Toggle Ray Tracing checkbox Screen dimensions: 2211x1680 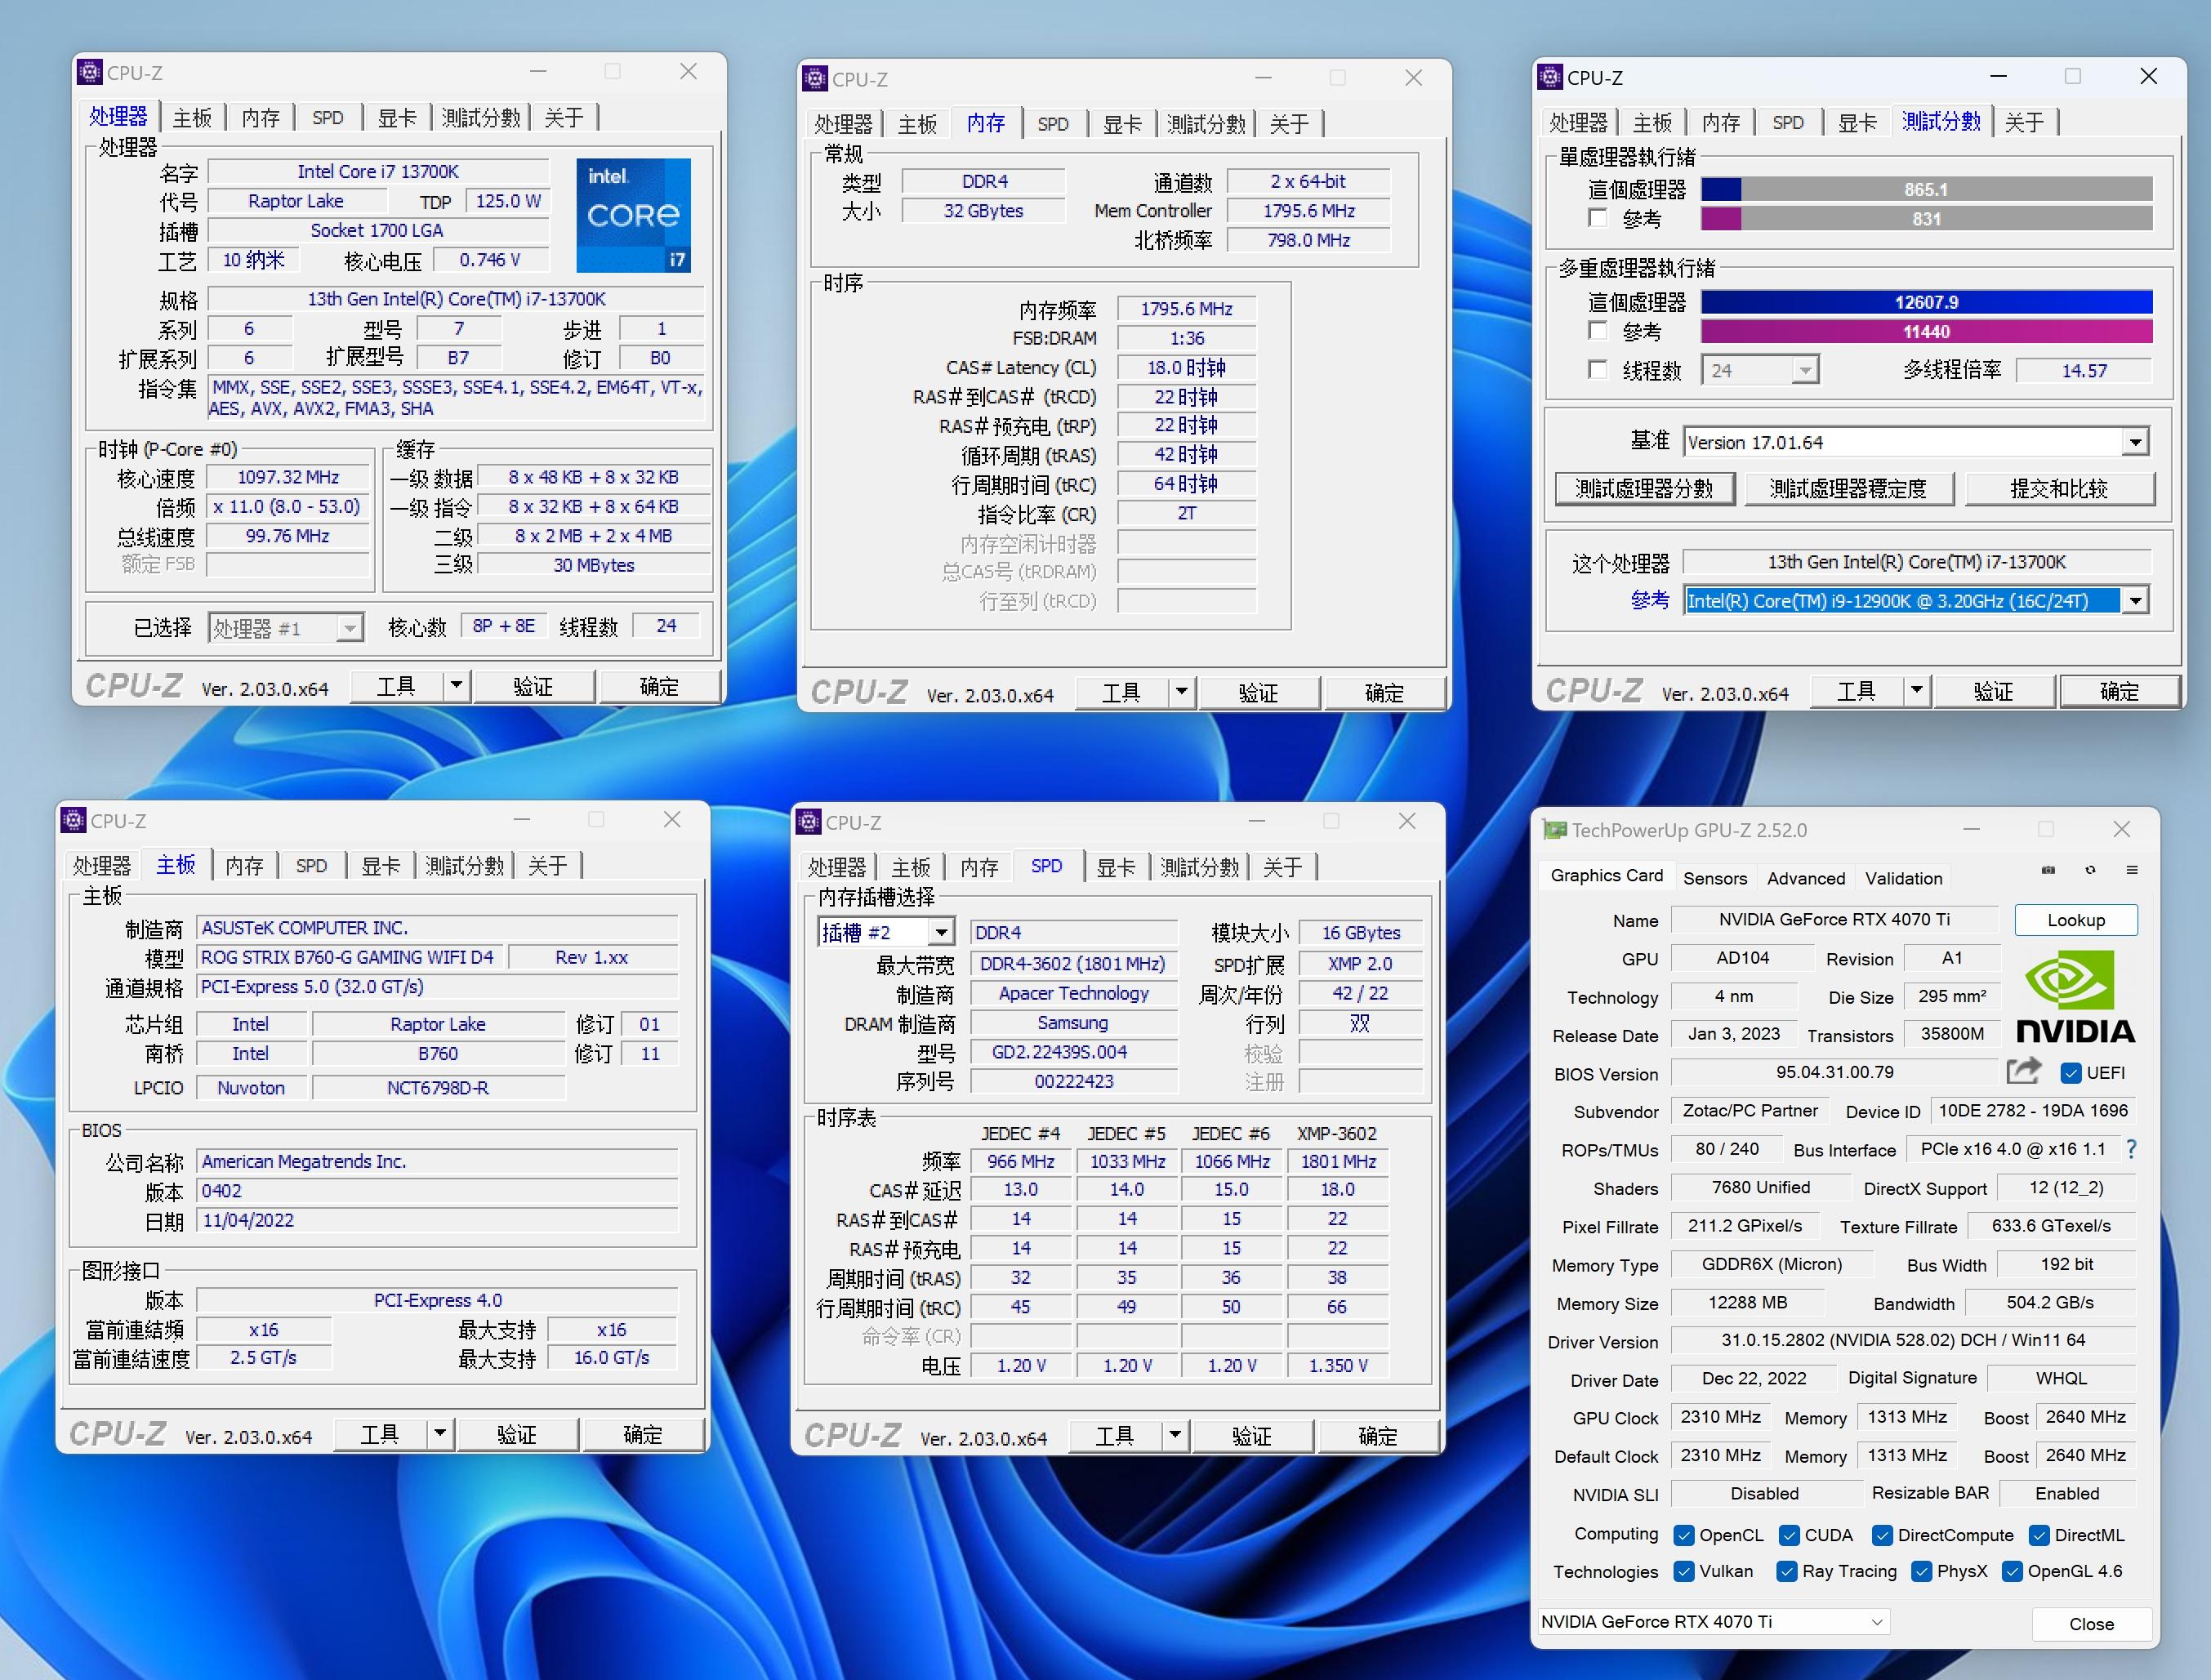(1787, 1571)
